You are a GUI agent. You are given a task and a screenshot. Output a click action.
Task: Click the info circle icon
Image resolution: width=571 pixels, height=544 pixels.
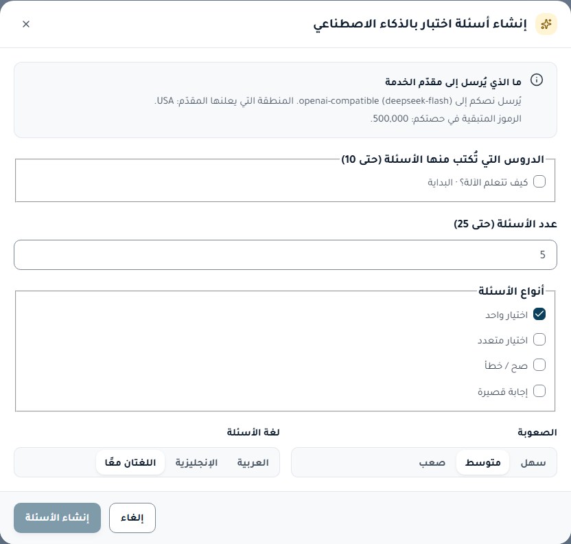pyautogui.click(x=536, y=80)
